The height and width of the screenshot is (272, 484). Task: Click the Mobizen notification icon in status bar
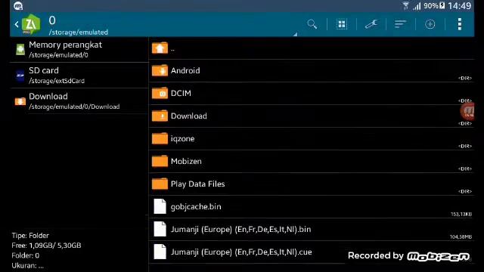(x=18, y=5)
